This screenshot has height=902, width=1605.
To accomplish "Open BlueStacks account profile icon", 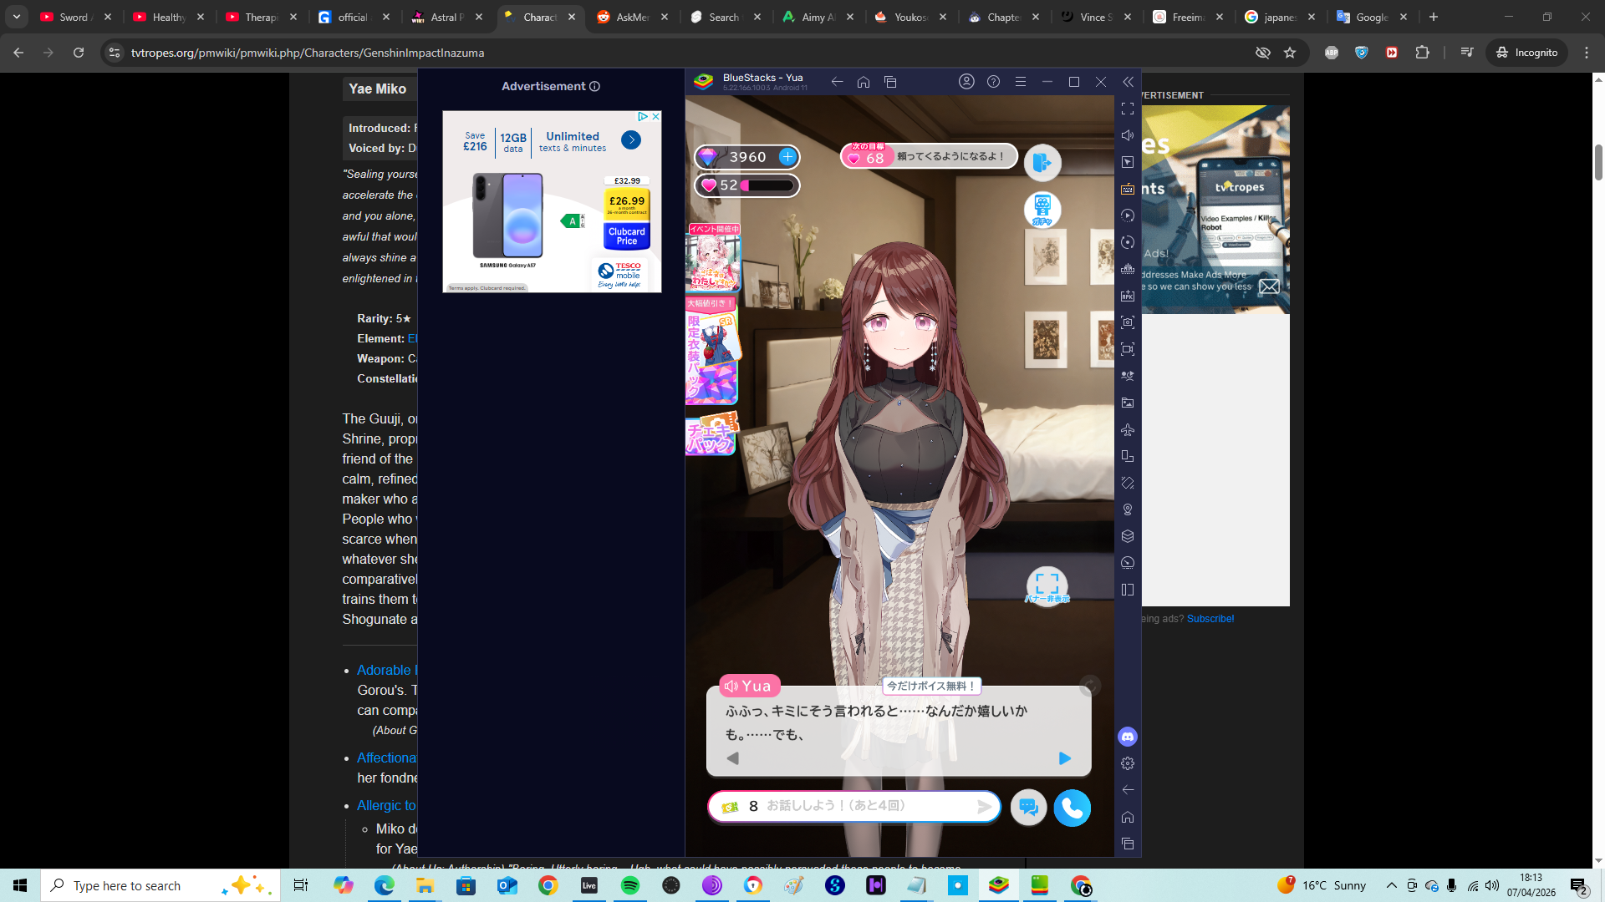I will pyautogui.click(x=966, y=82).
